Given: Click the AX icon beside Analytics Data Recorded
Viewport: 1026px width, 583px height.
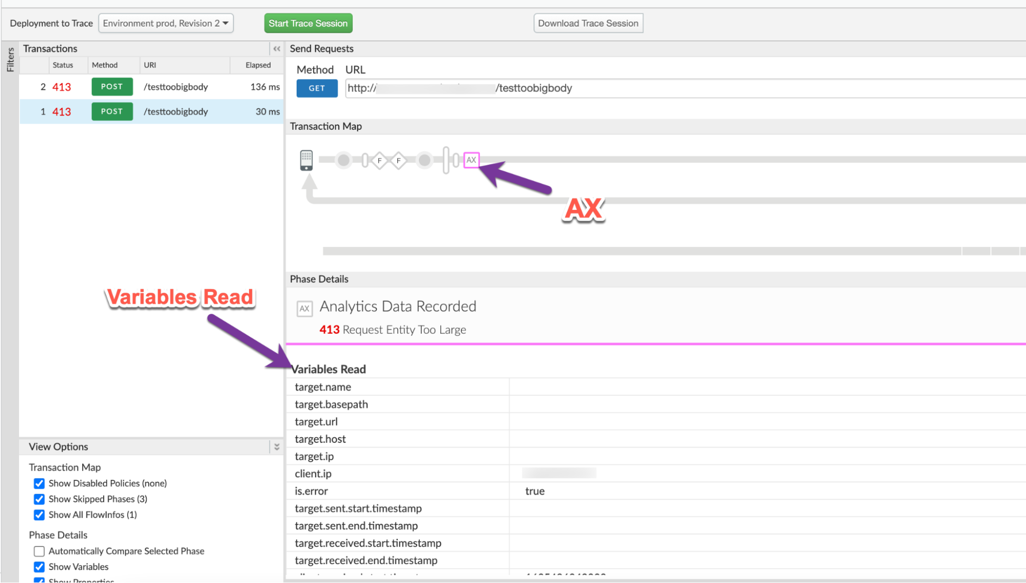Looking at the screenshot, I should coord(304,308).
